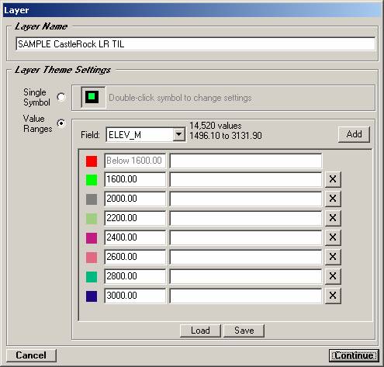Select the Single Symbol radio option
Screen dimensions: 384x367
61,97
